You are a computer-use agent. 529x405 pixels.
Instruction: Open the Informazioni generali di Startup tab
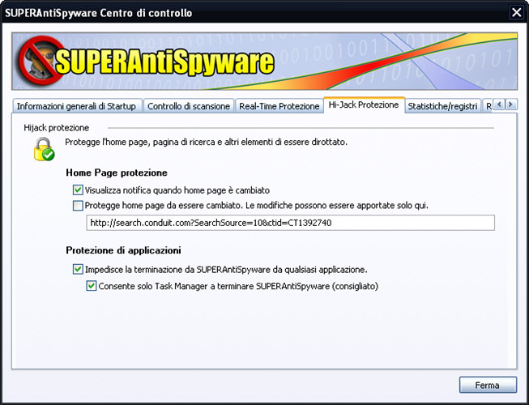pos(77,106)
